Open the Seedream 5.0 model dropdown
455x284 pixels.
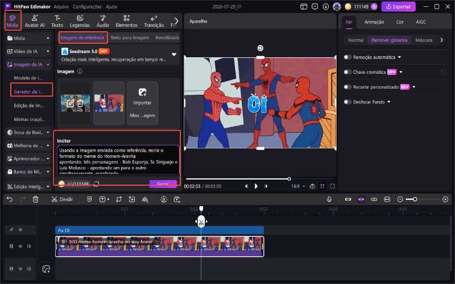(x=174, y=55)
